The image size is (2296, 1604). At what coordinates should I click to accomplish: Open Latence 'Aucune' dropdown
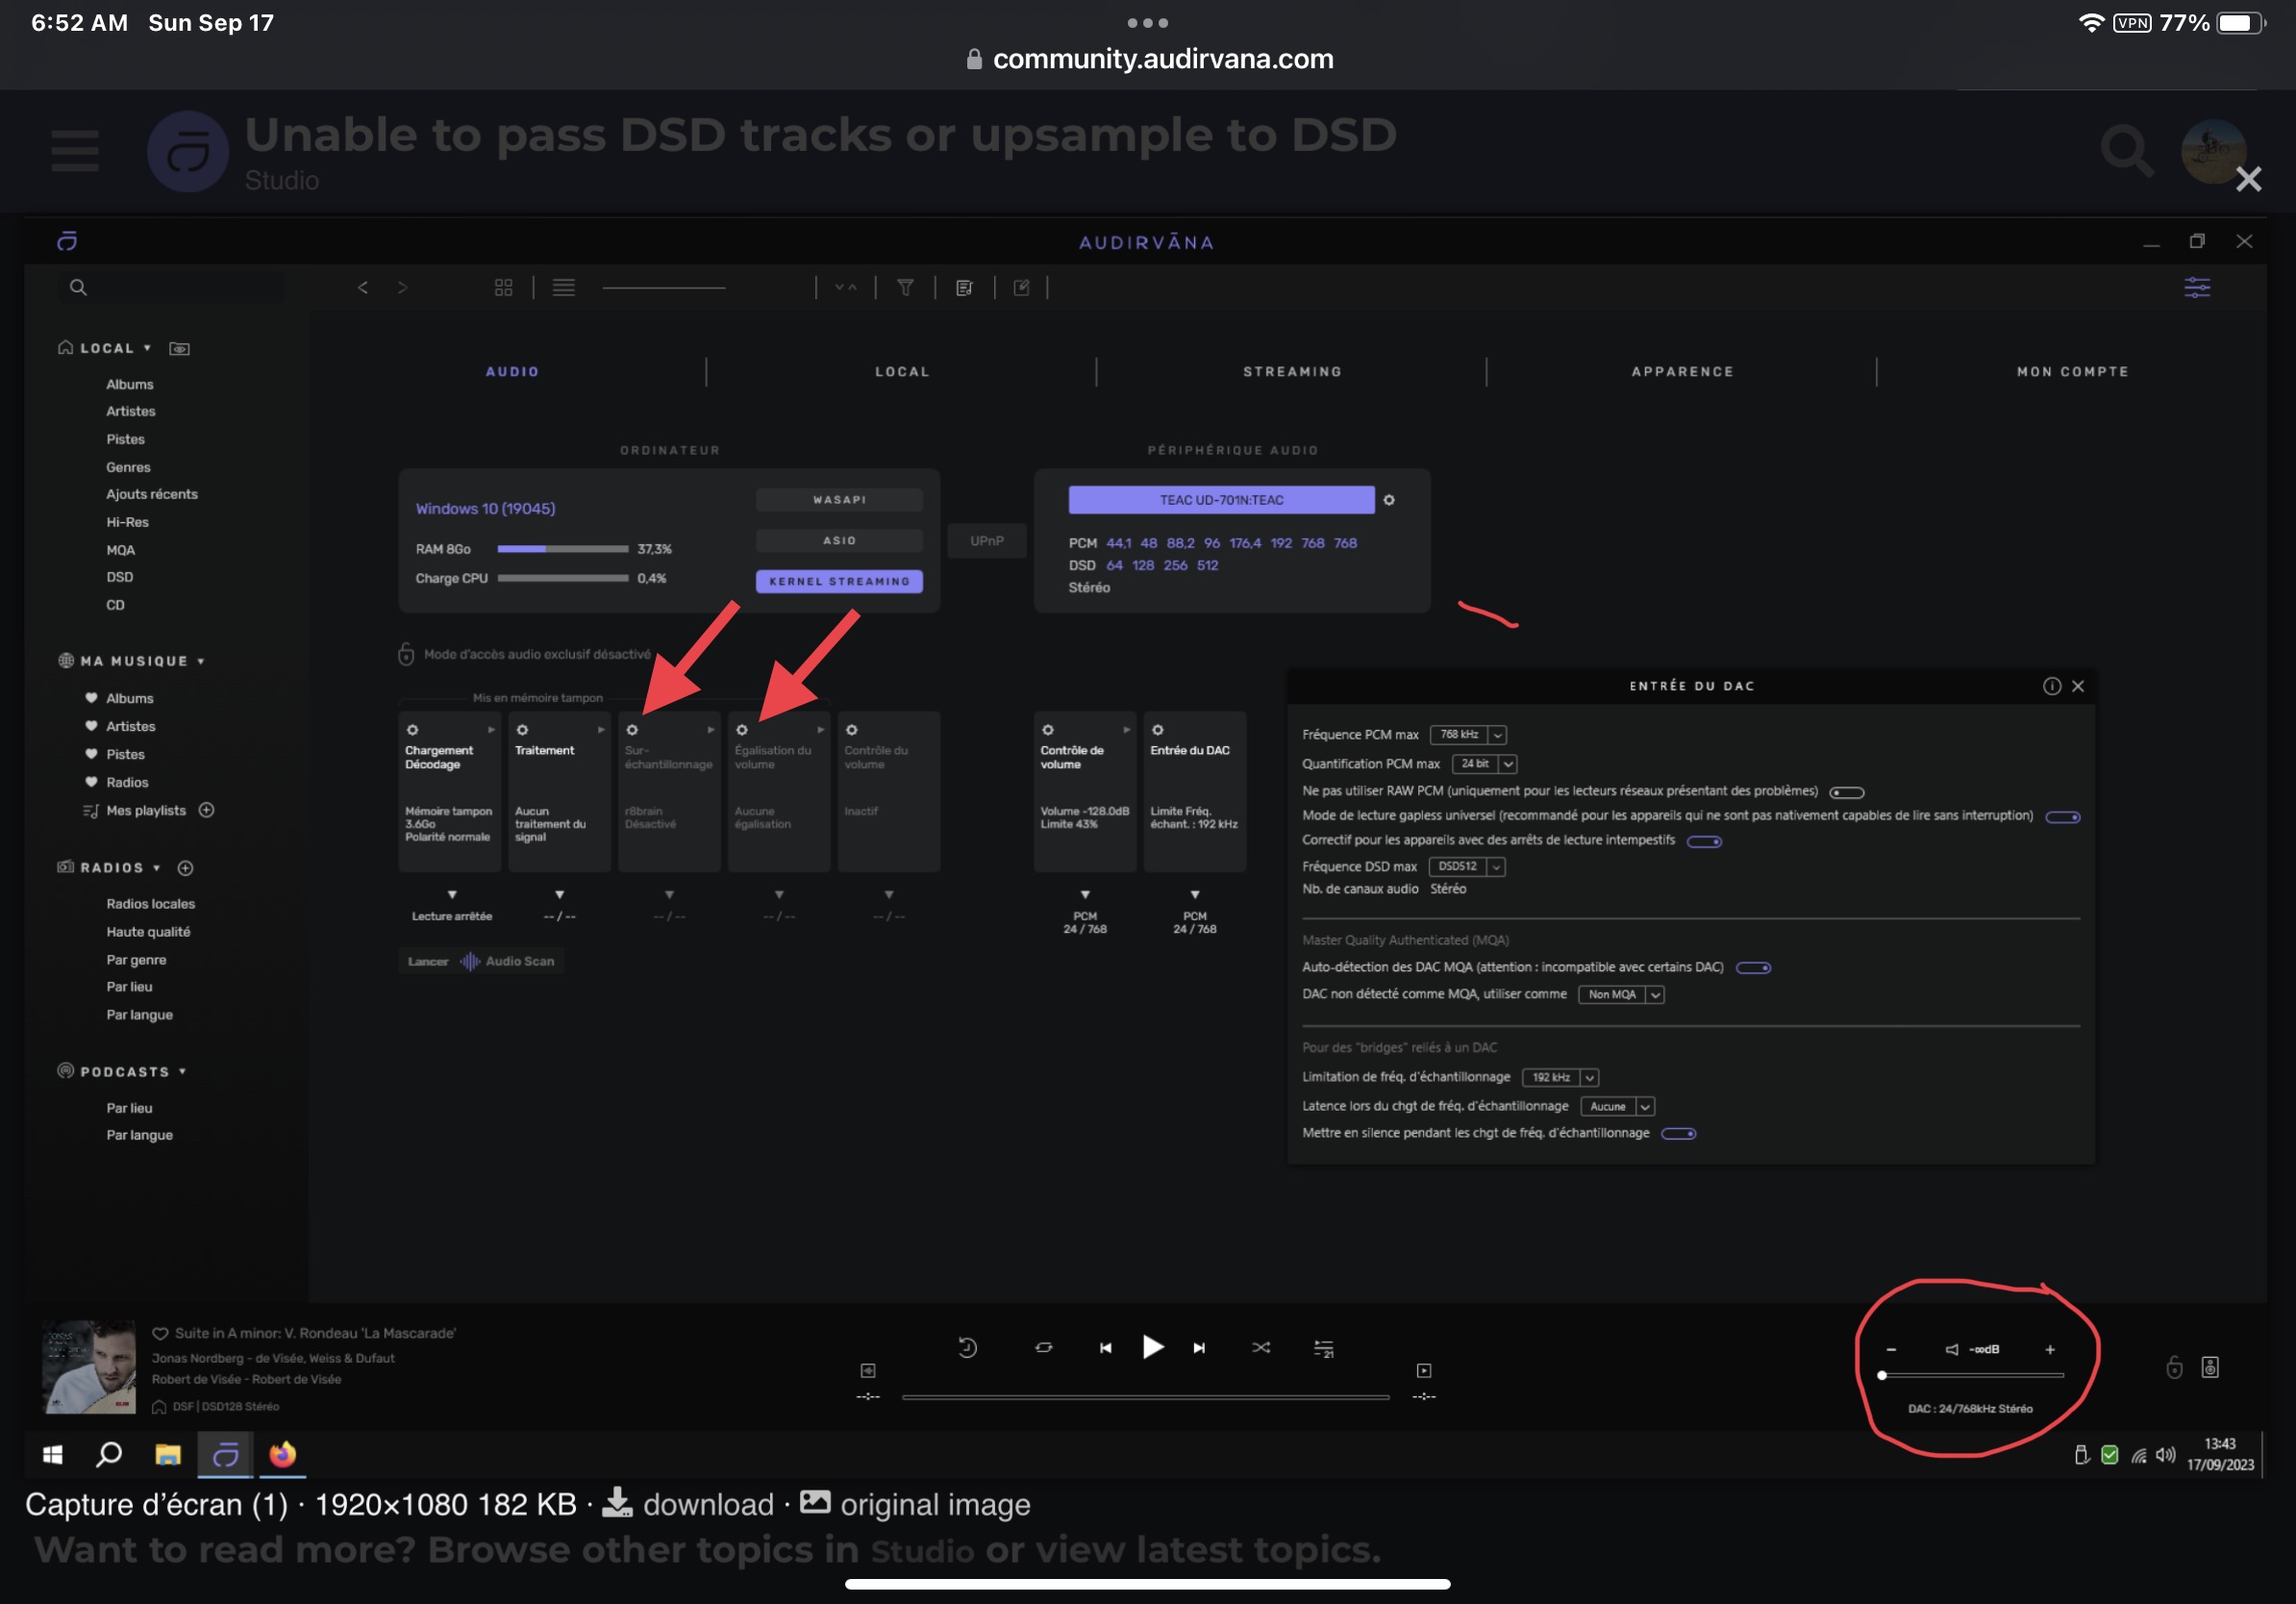[1618, 1107]
